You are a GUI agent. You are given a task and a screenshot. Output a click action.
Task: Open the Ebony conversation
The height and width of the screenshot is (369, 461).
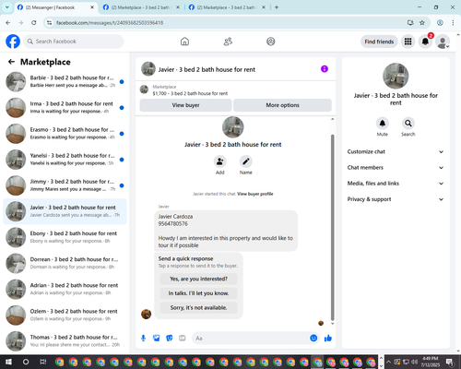click(65, 237)
